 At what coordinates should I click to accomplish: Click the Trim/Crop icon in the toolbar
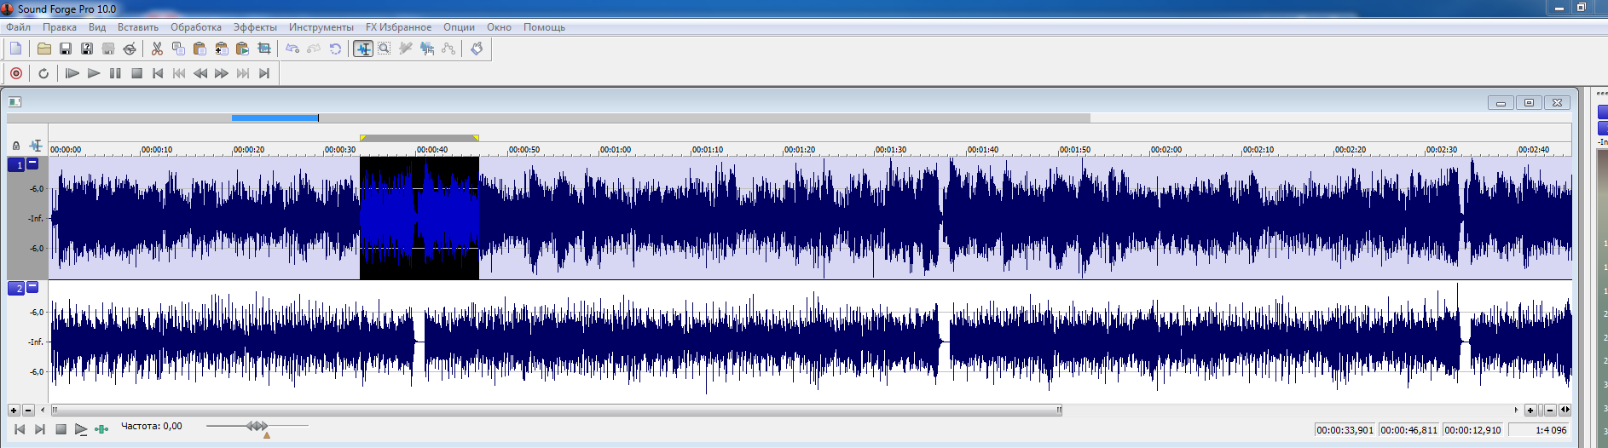tap(264, 49)
